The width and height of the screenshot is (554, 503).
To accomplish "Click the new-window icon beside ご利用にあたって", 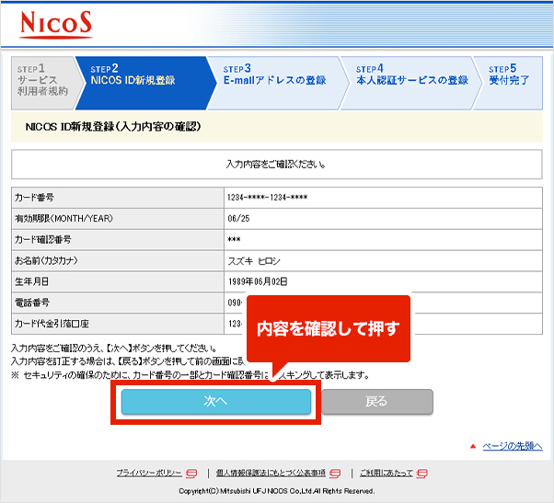I will tap(424, 473).
